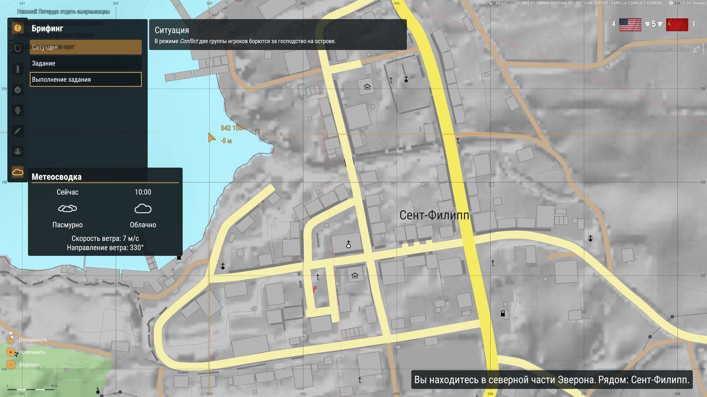Toggle the weather report cloud icon
Viewport: 707px width, 397px height.
click(18, 172)
